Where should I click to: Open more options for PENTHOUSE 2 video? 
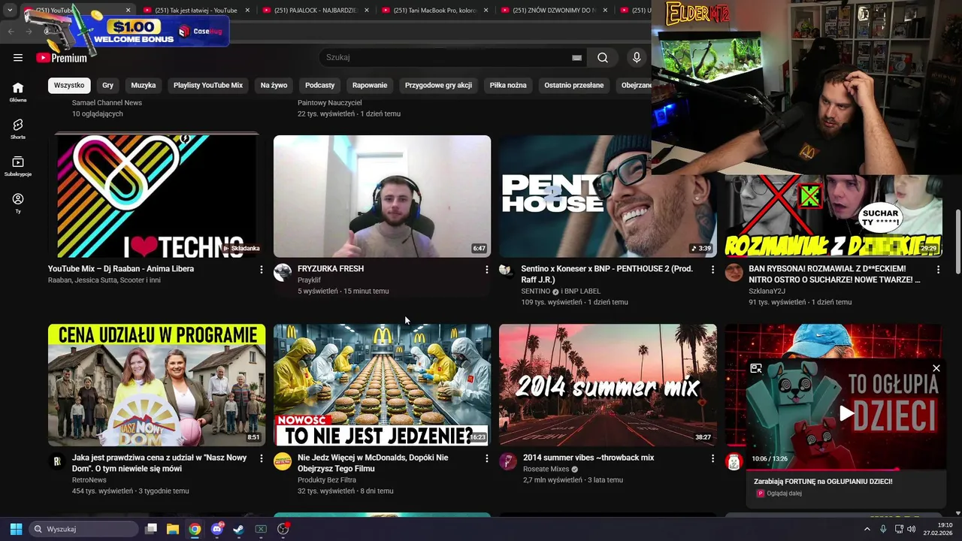tap(712, 269)
